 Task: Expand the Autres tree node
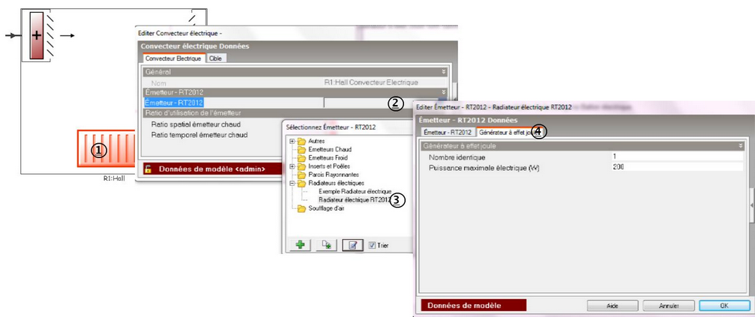[292, 140]
